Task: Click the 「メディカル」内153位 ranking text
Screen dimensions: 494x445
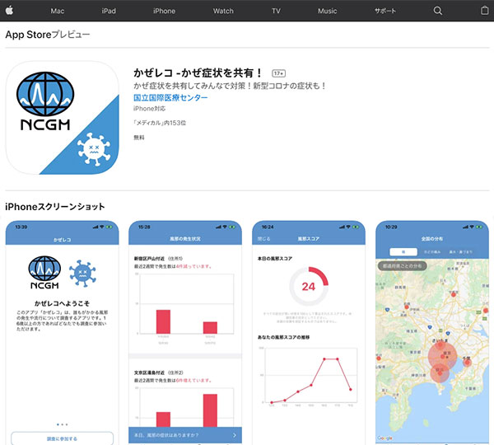Action: [x=160, y=123]
